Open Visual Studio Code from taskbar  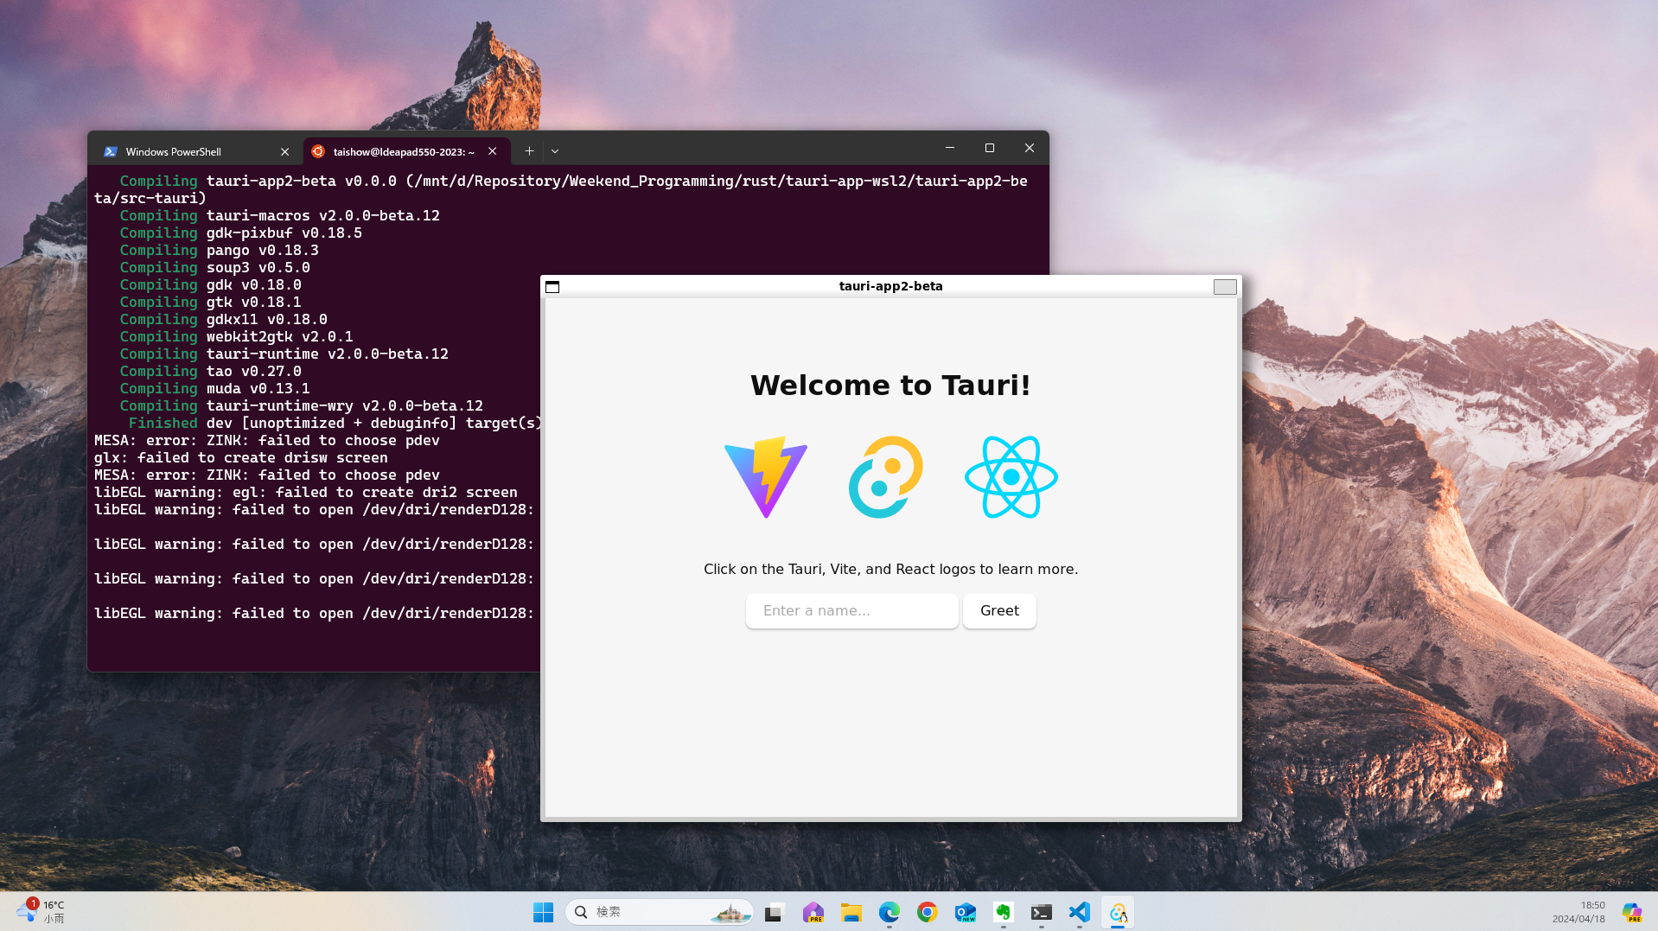click(x=1080, y=912)
